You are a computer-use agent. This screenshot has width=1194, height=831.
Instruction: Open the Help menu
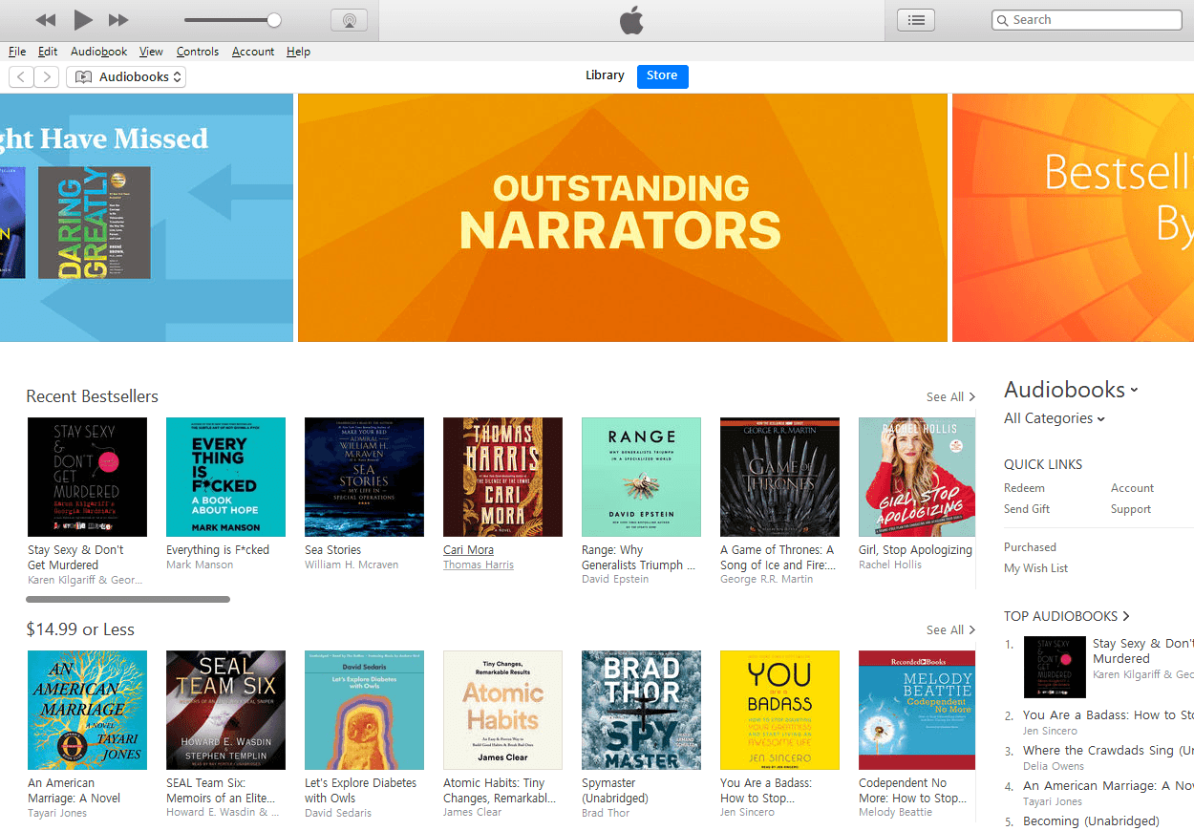click(298, 52)
